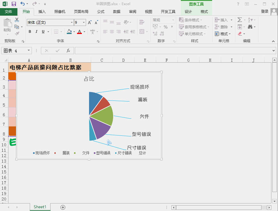Click the accounting number format icon
The image size is (278, 211).
155,27
